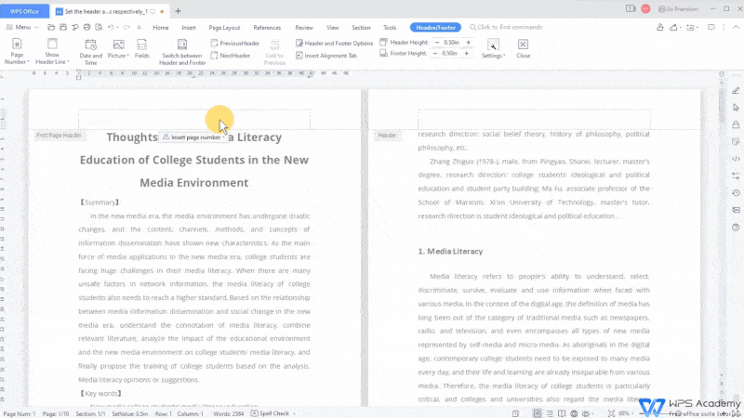Open the View tab
The image size is (744, 418).
coord(333,28)
